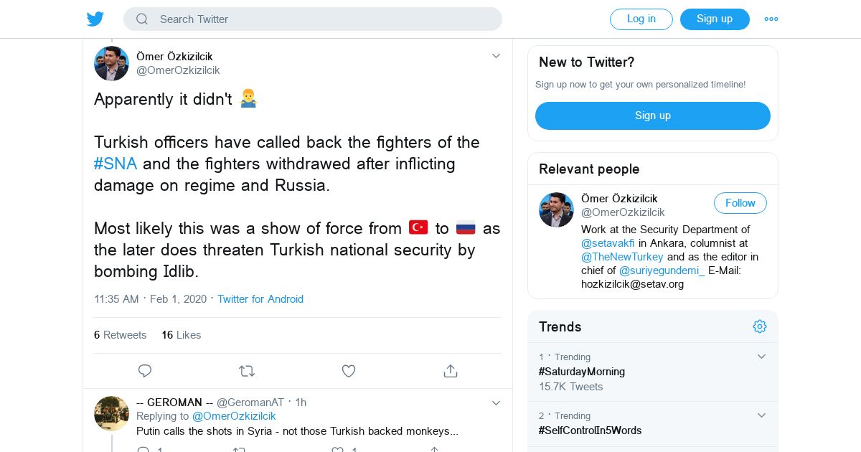Open the @setavakfi profile link

coord(608,243)
